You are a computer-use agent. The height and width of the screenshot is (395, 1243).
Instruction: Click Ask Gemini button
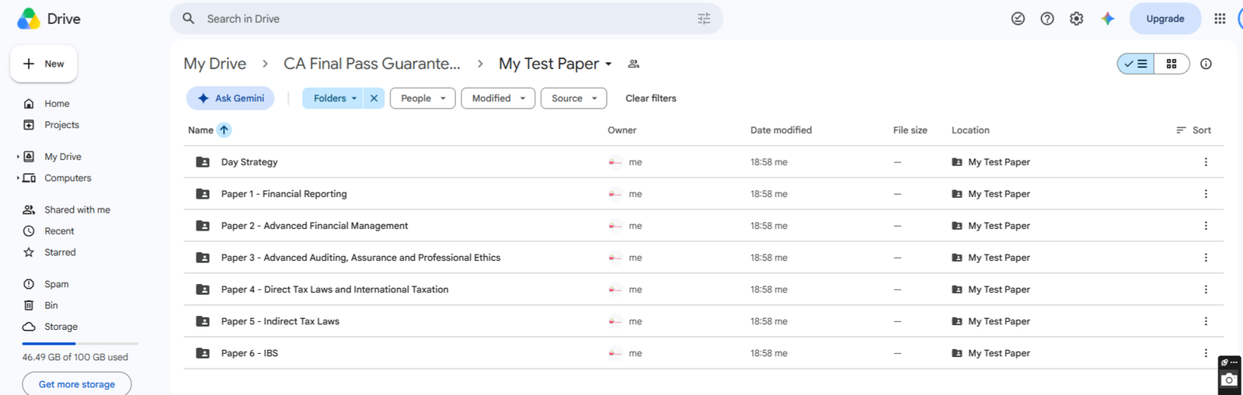point(231,98)
